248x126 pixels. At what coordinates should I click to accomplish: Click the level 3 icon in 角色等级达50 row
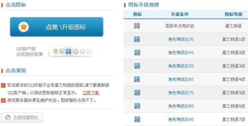coord(137,66)
